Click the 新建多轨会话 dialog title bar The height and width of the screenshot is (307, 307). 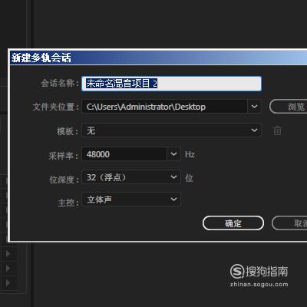click(159, 58)
